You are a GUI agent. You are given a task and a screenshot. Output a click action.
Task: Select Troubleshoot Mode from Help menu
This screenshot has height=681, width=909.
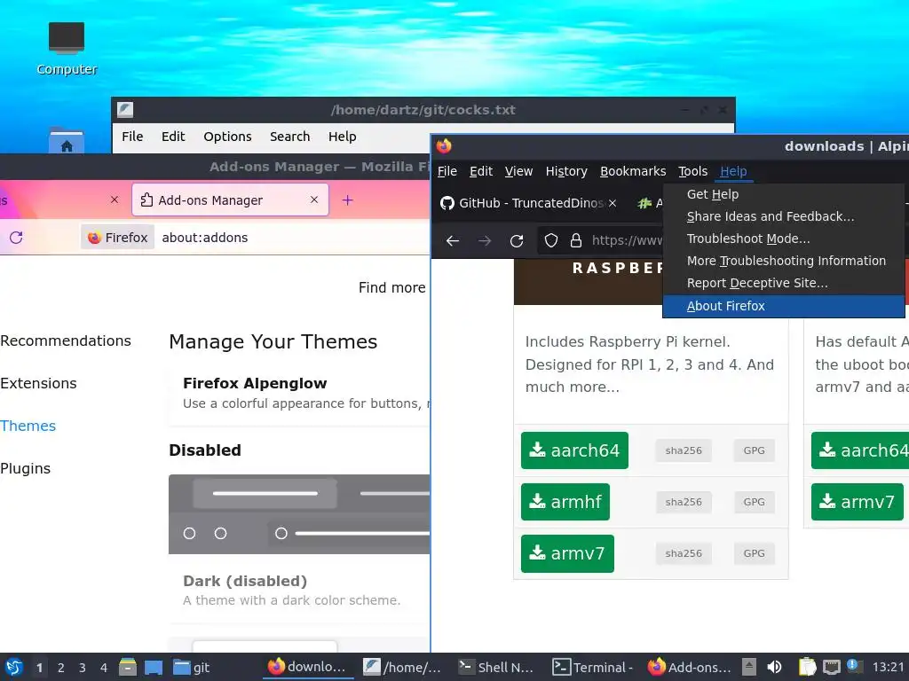pos(783,239)
